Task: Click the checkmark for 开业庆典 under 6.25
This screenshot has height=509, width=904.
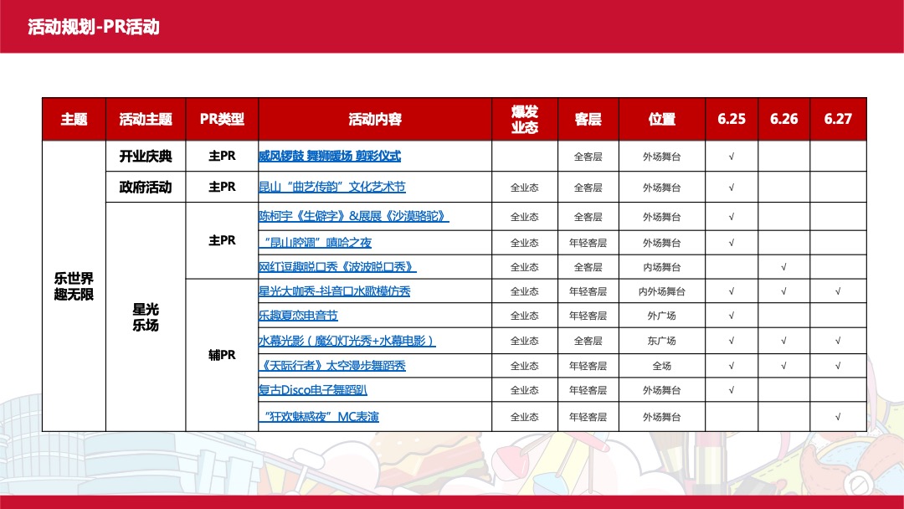Action: click(730, 156)
